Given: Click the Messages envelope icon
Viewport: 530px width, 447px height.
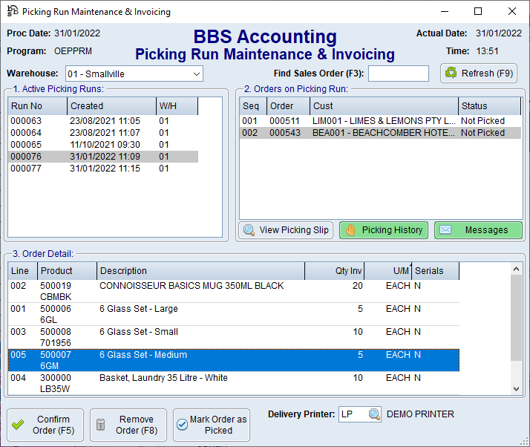Looking at the screenshot, I should click(445, 230).
